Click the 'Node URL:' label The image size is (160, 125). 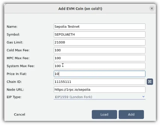(15, 90)
